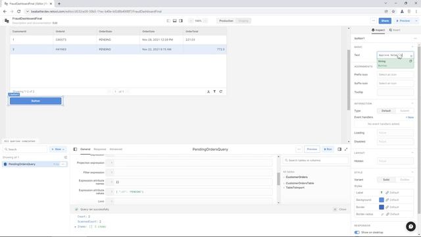Select the PendingOrdersQuery in query list
This screenshot has height=237, width=421.
[34, 164]
